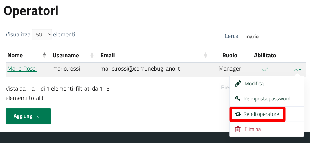Open the Visualizza 50 elementi dropdown

click(x=42, y=34)
